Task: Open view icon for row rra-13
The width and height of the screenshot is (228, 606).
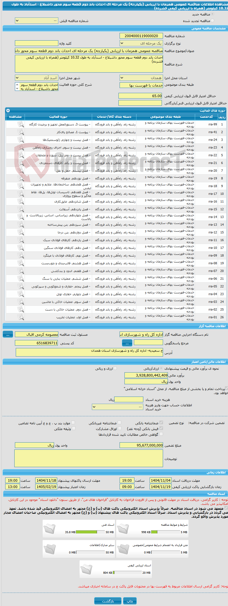Action: coord(21,225)
